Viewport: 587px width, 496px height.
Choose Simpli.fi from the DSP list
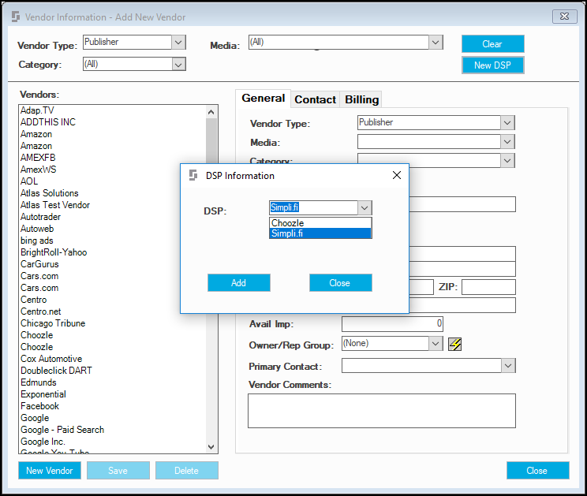(x=320, y=233)
